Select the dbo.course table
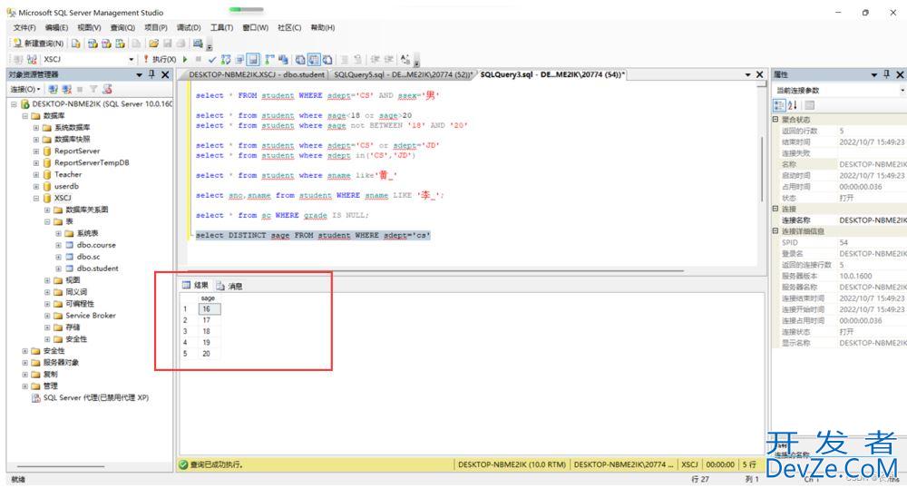The width and height of the screenshot is (907, 488). point(96,245)
